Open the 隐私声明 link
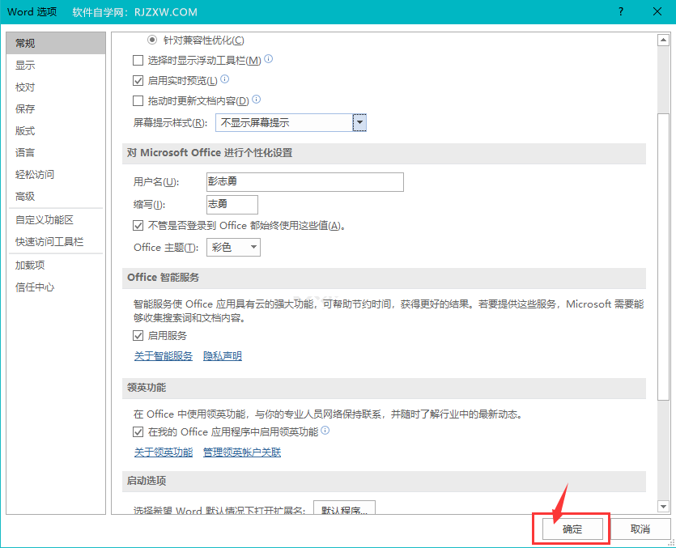676x548 pixels. coord(222,355)
